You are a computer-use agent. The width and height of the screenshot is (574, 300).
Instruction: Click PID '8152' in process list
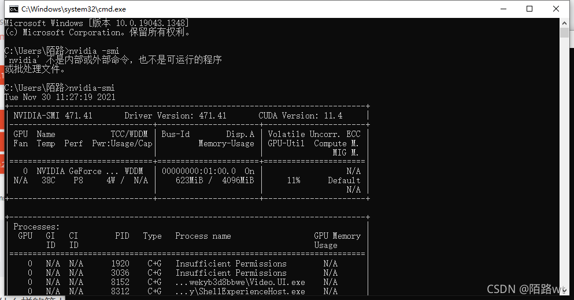120,282
